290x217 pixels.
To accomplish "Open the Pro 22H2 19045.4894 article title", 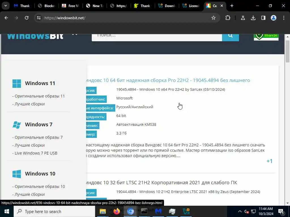I will click(x=168, y=80).
